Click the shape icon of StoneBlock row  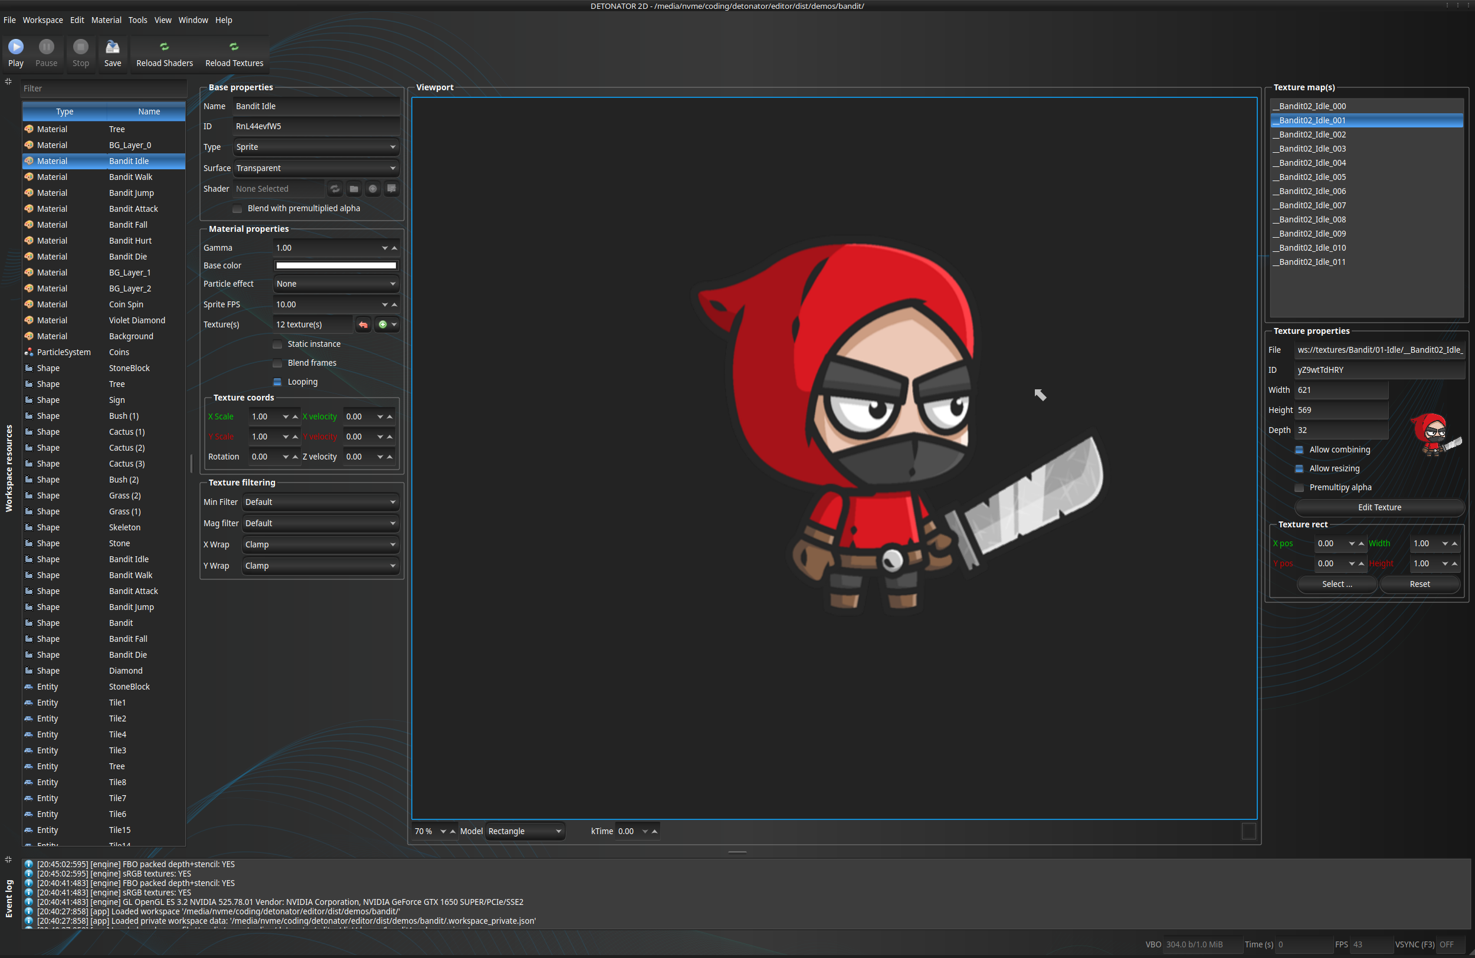click(x=28, y=368)
